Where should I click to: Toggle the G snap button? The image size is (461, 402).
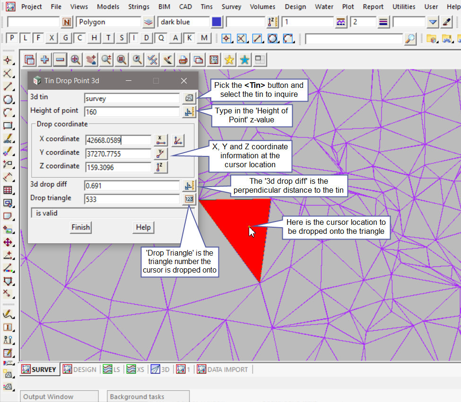[66, 38]
